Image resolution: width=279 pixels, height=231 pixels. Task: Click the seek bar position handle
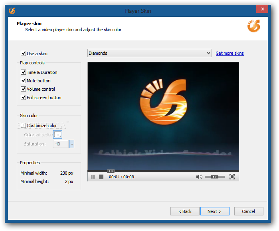tap(111, 171)
